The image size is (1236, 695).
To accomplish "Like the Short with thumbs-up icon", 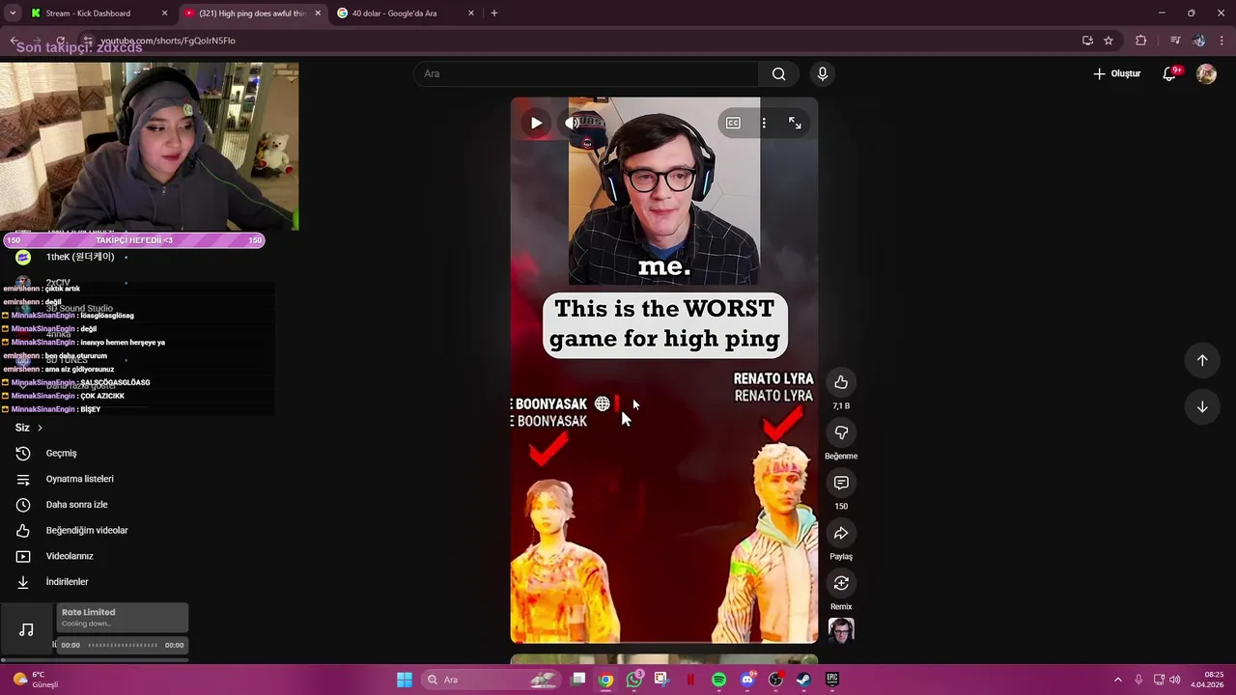I will pyautogui.click(x=841, y=382).
